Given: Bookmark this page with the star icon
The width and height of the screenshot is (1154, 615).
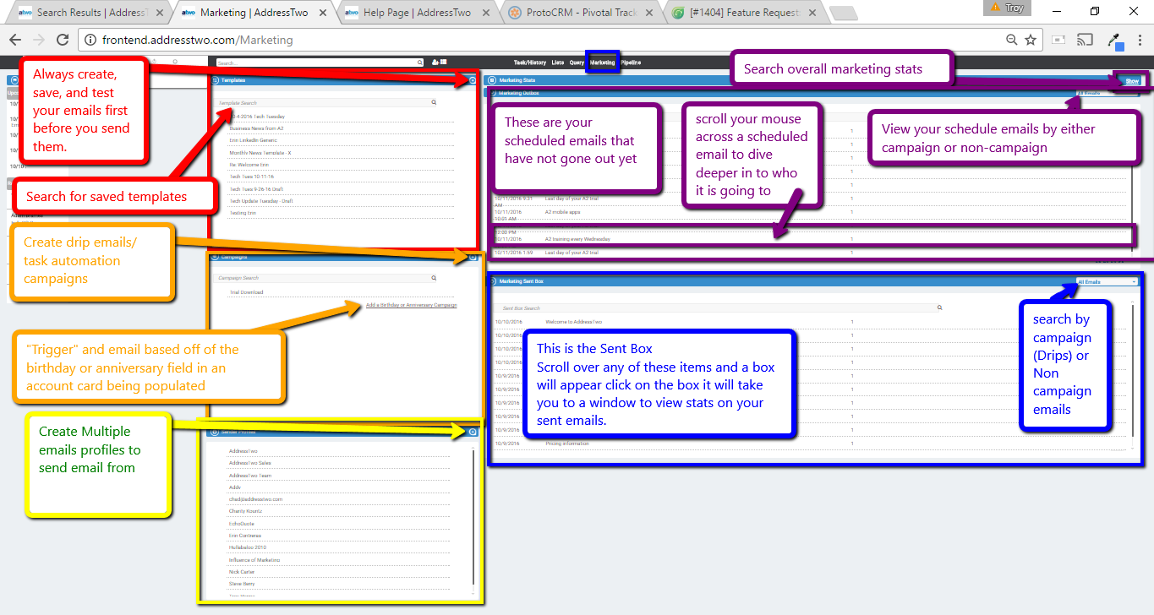Looking at the screenshot, I should pyautogui.click(x=1031, y=40).
